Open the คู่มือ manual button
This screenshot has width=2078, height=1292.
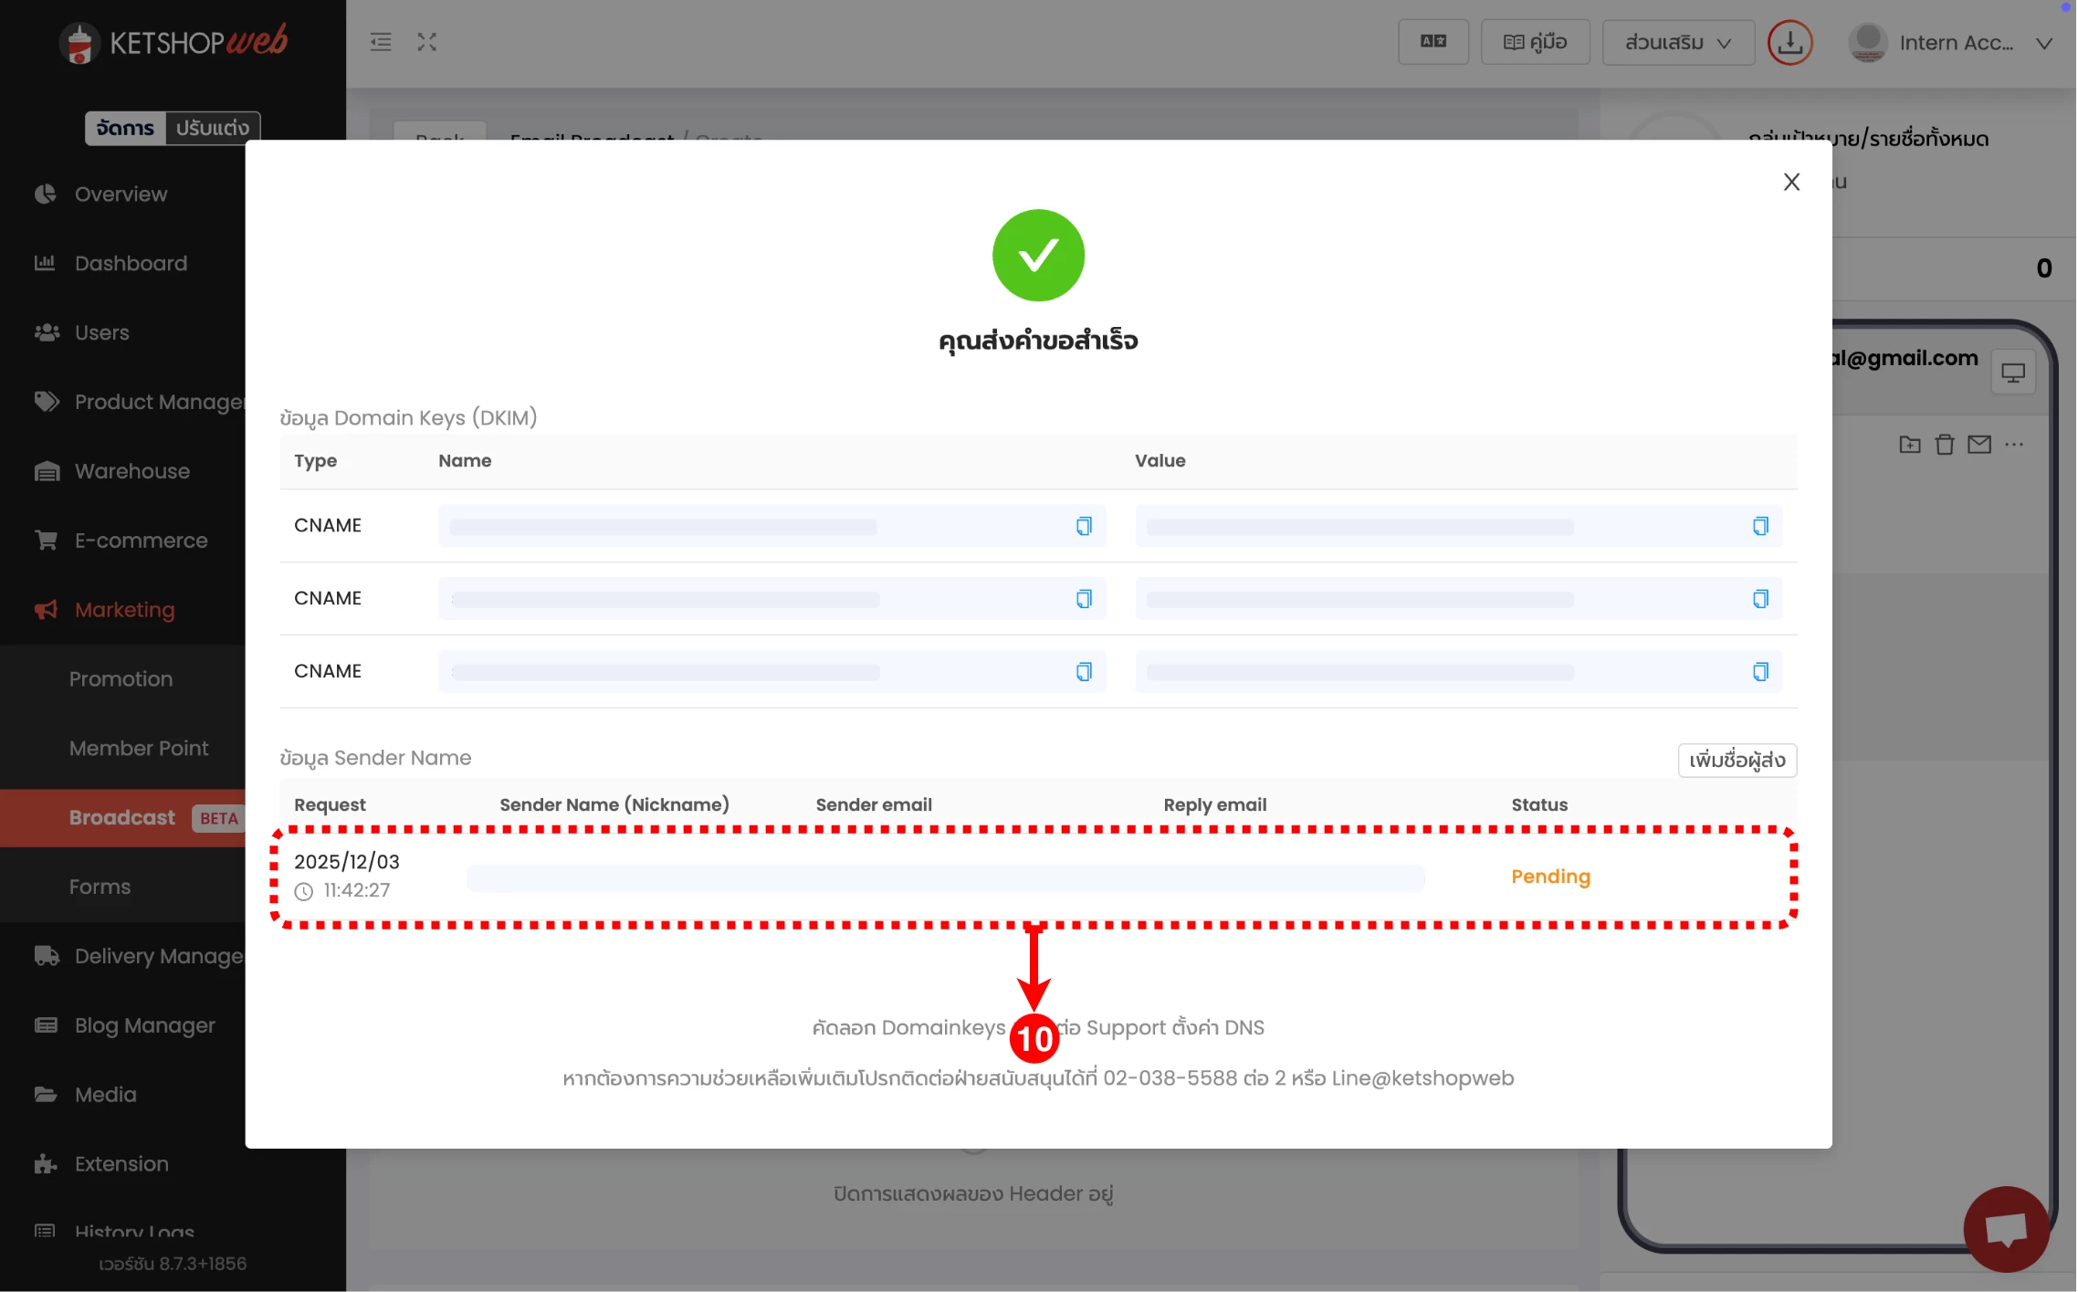[x=1535, y=43]
